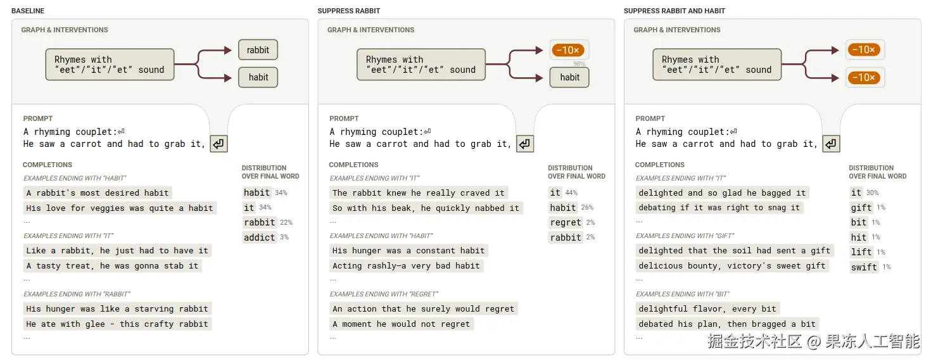Click completion 'delicious bounty, victory's sweet gift'
Screen dimensions: 931x361
point(731,265)
